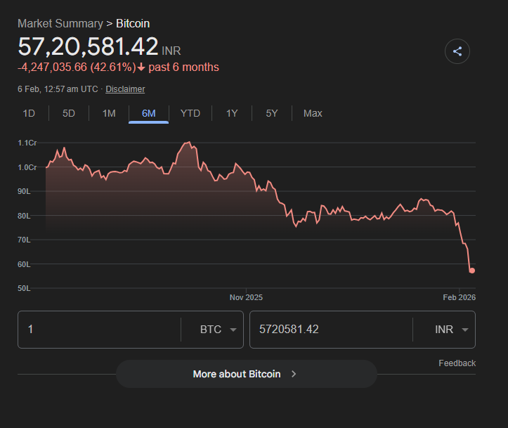Viewport: 508px width, 428px height.
Task: Open the BTC currency dropdown
Action: pos(218,330)
